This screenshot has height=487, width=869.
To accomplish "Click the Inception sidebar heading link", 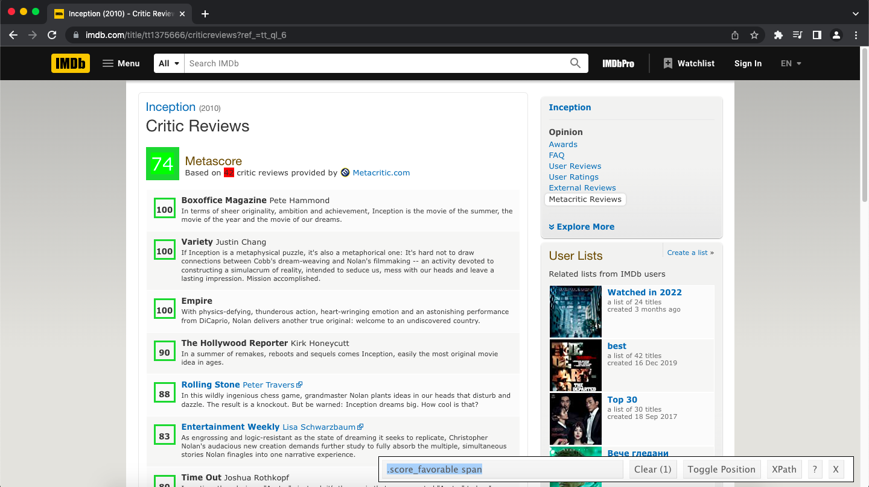I will [x=570, y=107].
